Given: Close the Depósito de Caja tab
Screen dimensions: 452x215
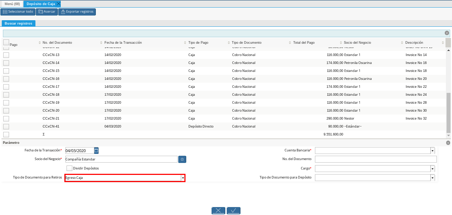Looking at the screenshot, I should (x=59, y=4).
